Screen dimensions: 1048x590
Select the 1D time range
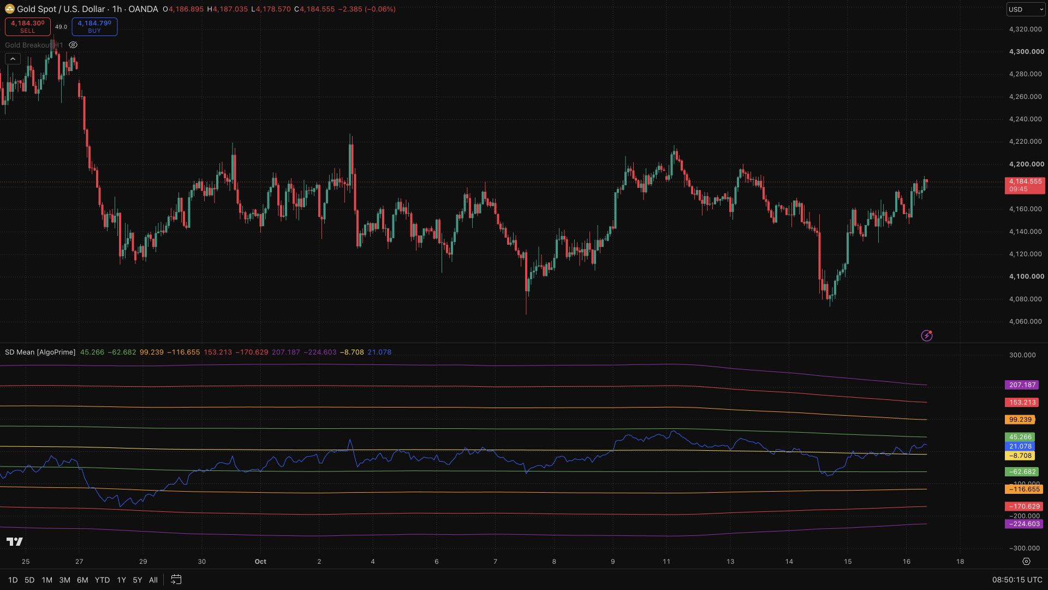click(13, 580)
